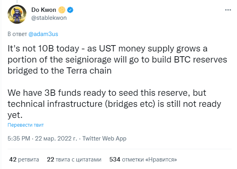Click the 22 мар. 2022 г. date
The width and height of the screenshot is (237, 169).
coord(56,139)
